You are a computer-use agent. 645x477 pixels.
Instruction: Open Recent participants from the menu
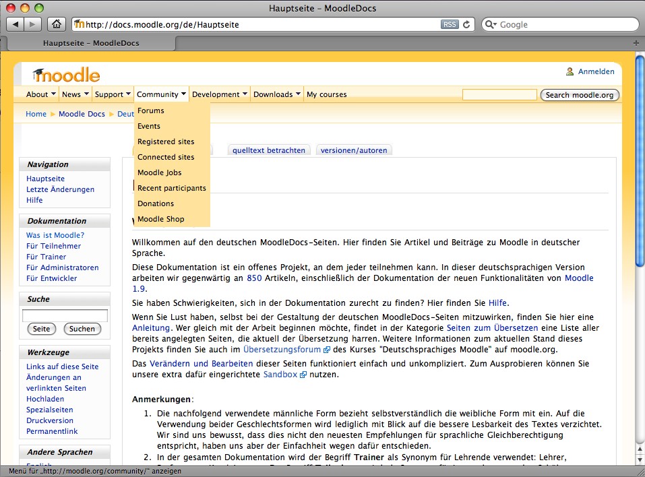172,188
